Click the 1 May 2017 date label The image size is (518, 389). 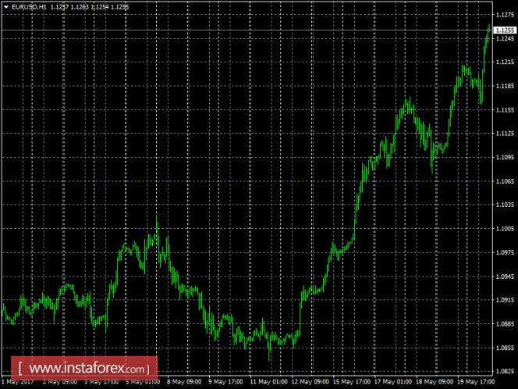(x=17, y=383)
